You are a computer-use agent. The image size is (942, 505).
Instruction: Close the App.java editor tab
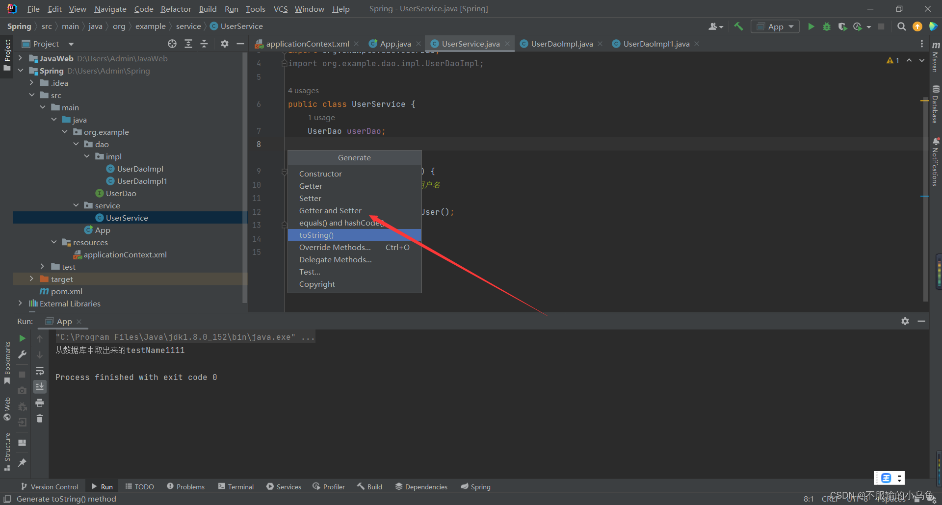point(419,44)
